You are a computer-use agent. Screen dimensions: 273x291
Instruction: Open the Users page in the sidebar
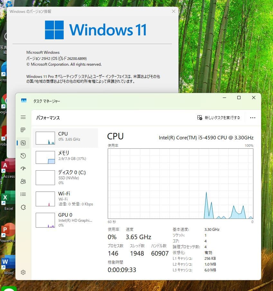pos(23,181)
